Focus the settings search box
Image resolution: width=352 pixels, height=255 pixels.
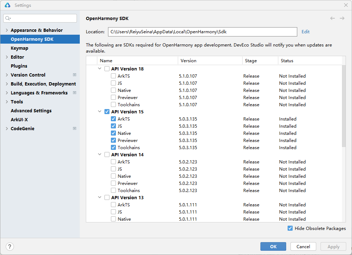(x=40, y=18)
